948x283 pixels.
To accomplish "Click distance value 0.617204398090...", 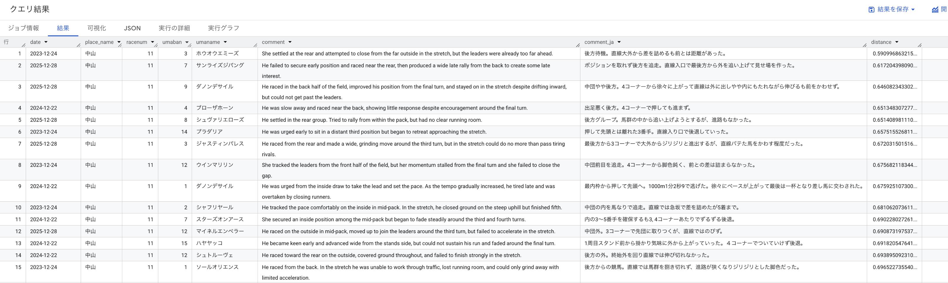I will click(895, 65).
